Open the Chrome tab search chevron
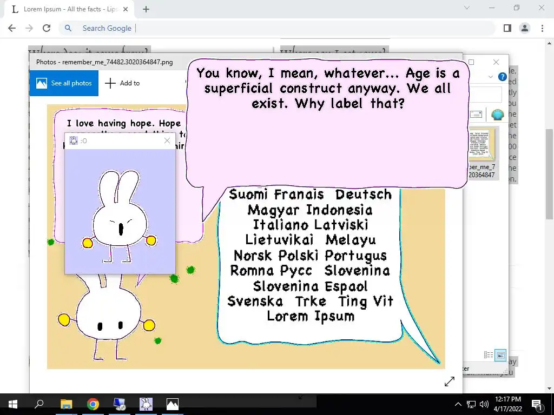Screen dimensions: 554x415 (x=467, y=8)
